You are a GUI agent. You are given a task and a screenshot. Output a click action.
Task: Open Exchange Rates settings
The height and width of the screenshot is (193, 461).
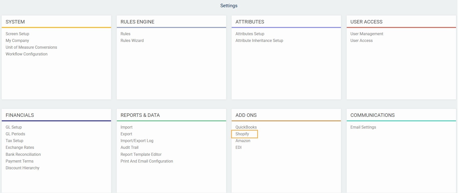click(20, 147)
